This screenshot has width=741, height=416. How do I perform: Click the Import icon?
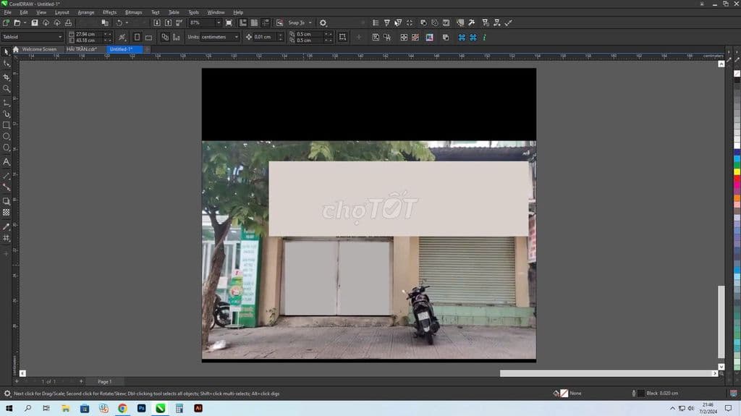click(x=157, y=22)
